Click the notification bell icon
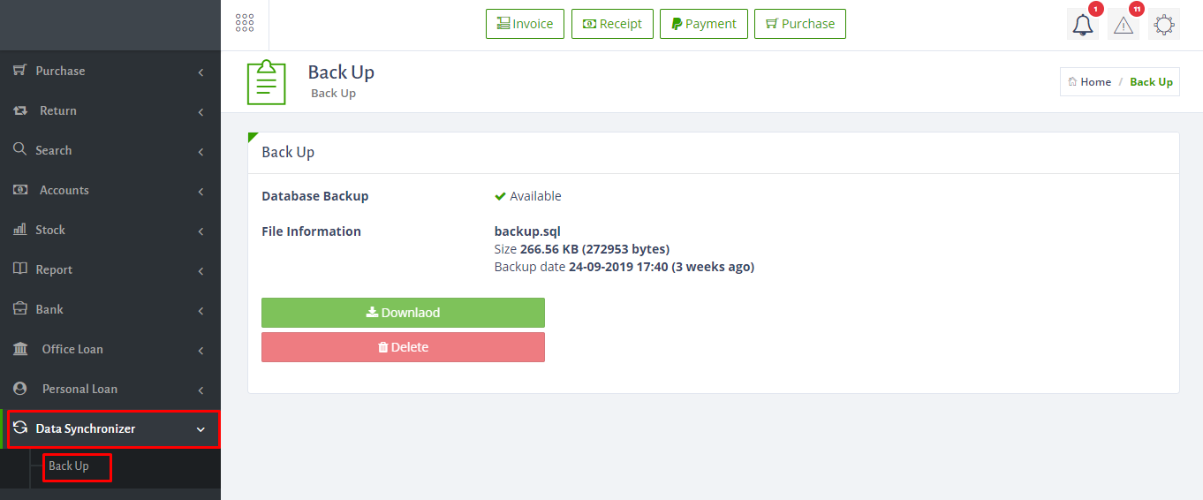The width and height of the screenshot is (1203, 500). (1082, 26)
